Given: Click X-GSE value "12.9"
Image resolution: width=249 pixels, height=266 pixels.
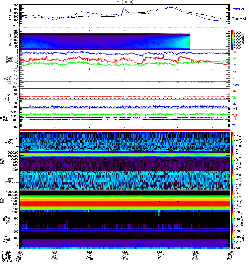Looking at the screenshot, I should pos(19,252).
